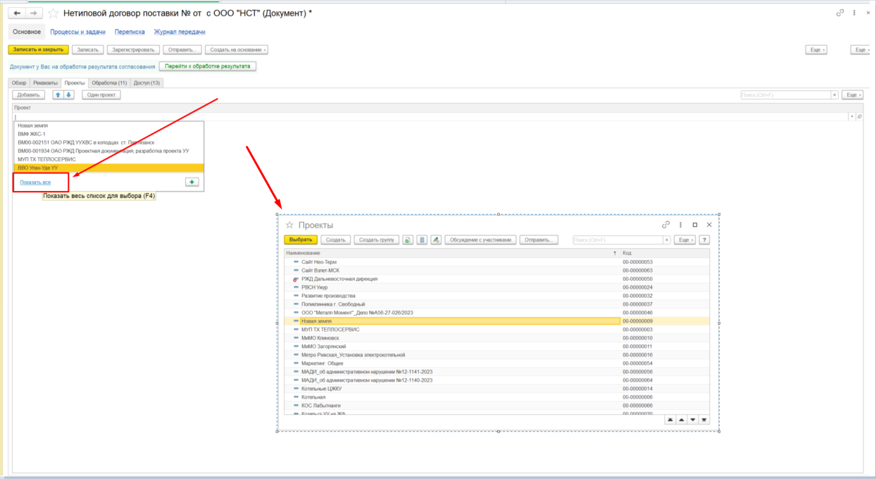The image size is (876, 479).
Task: Click the pencil icon before Обсуждение с участниками
Action: (x=436, y=240)
